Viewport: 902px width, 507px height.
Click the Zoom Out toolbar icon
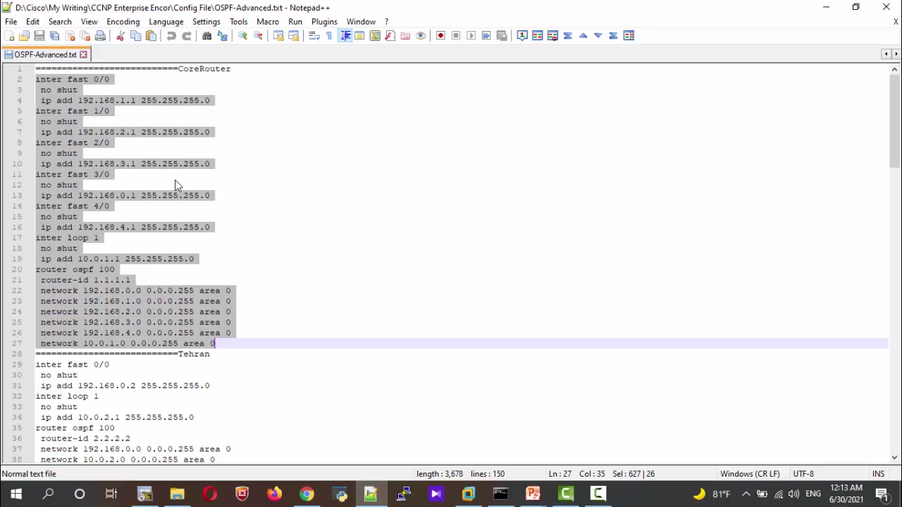pos(258,36)
